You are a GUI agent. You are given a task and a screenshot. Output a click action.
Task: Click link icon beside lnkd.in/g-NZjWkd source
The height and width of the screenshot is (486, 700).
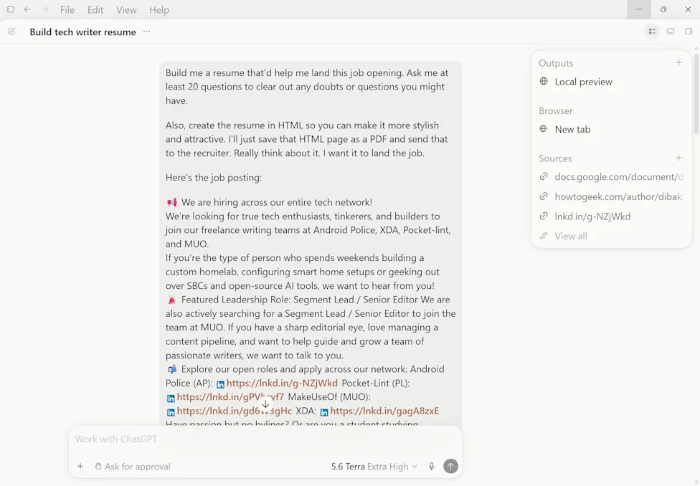tap(544, 216)
